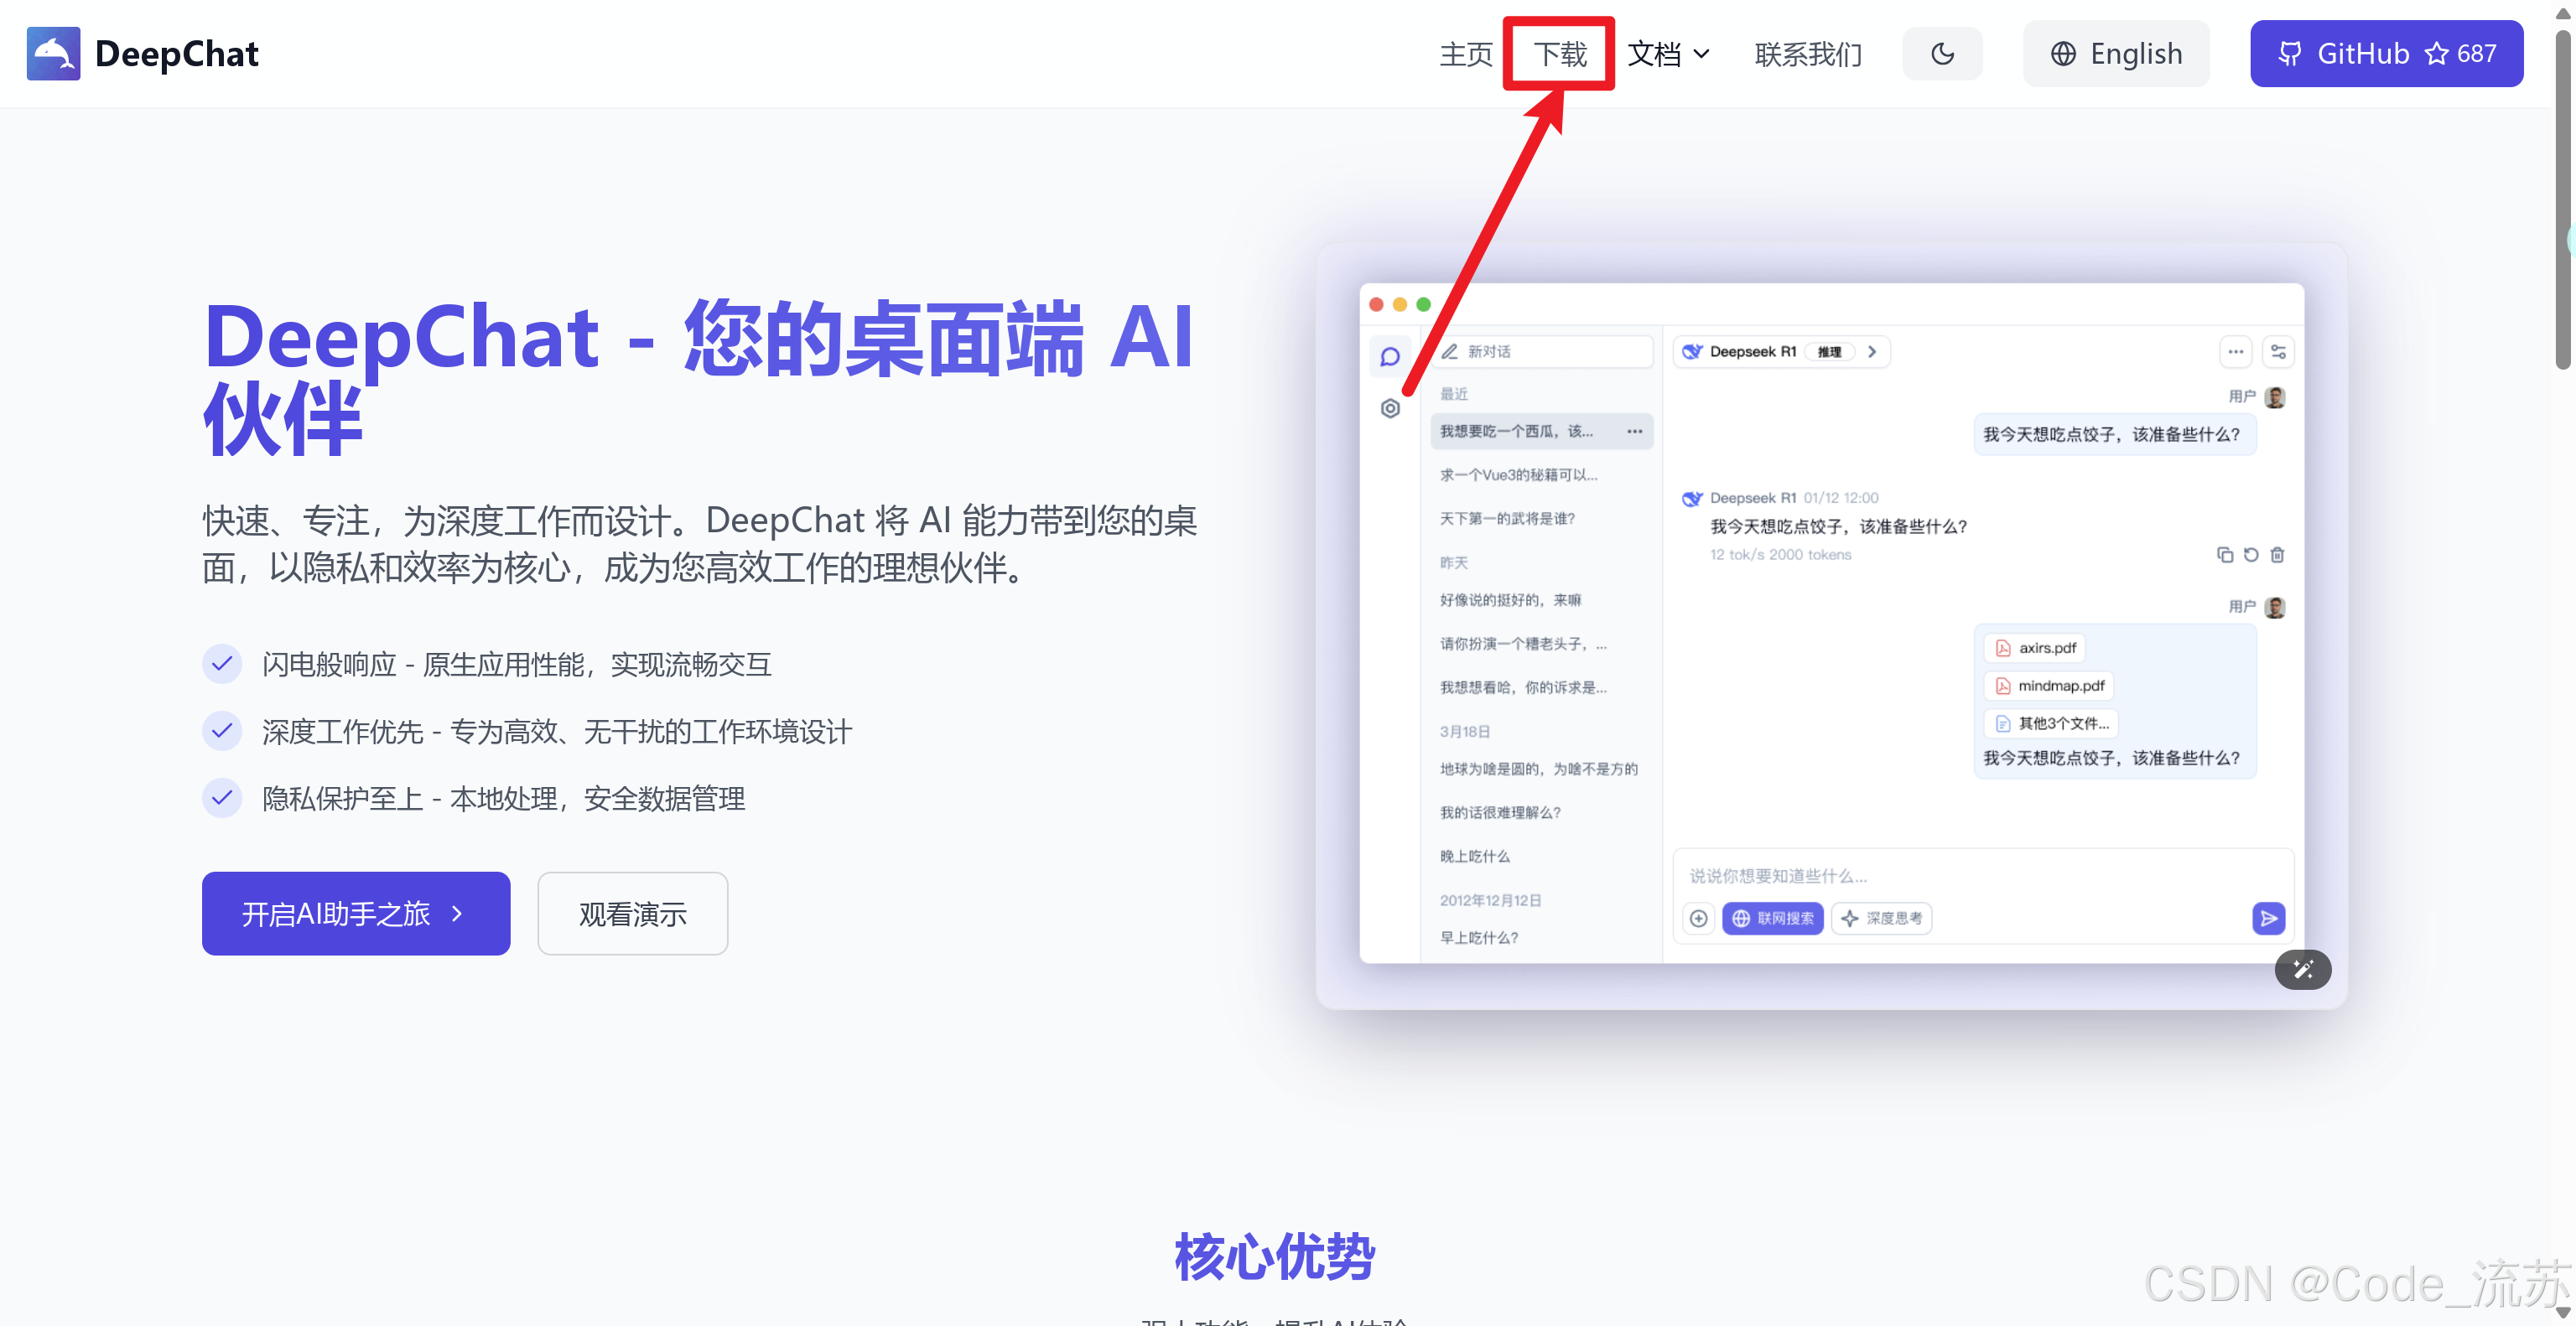Toggle dark mode with the moon icon

click(x=1941, y=54)
